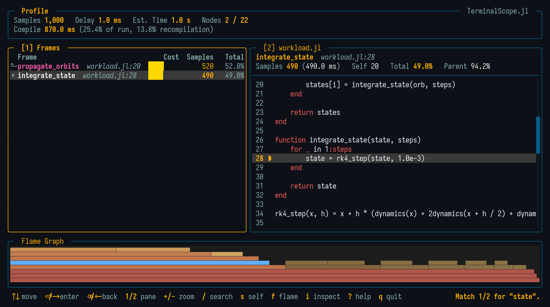The height and width of the screenshot is (307, 550).
Task: Click the source view scrollbar thumb
Action: (x=538, y=135)
